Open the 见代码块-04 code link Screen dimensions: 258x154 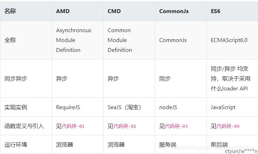tap(225, 126)
